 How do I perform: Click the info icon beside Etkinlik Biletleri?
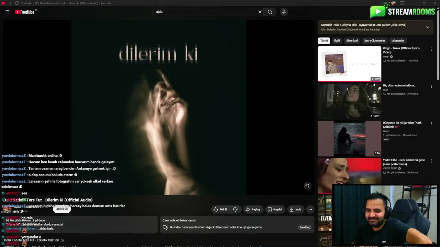[x=62, y=240]
